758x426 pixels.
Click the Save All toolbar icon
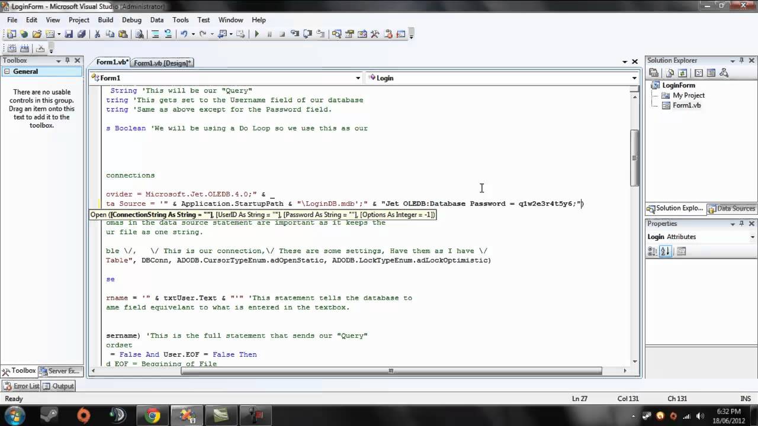(81, 34)
